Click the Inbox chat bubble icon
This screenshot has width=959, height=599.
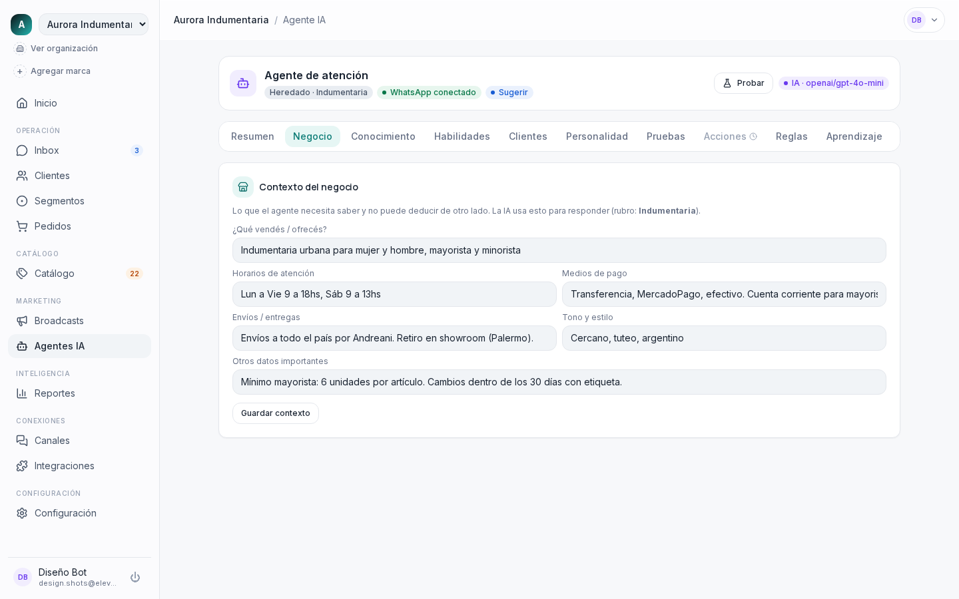22,150
